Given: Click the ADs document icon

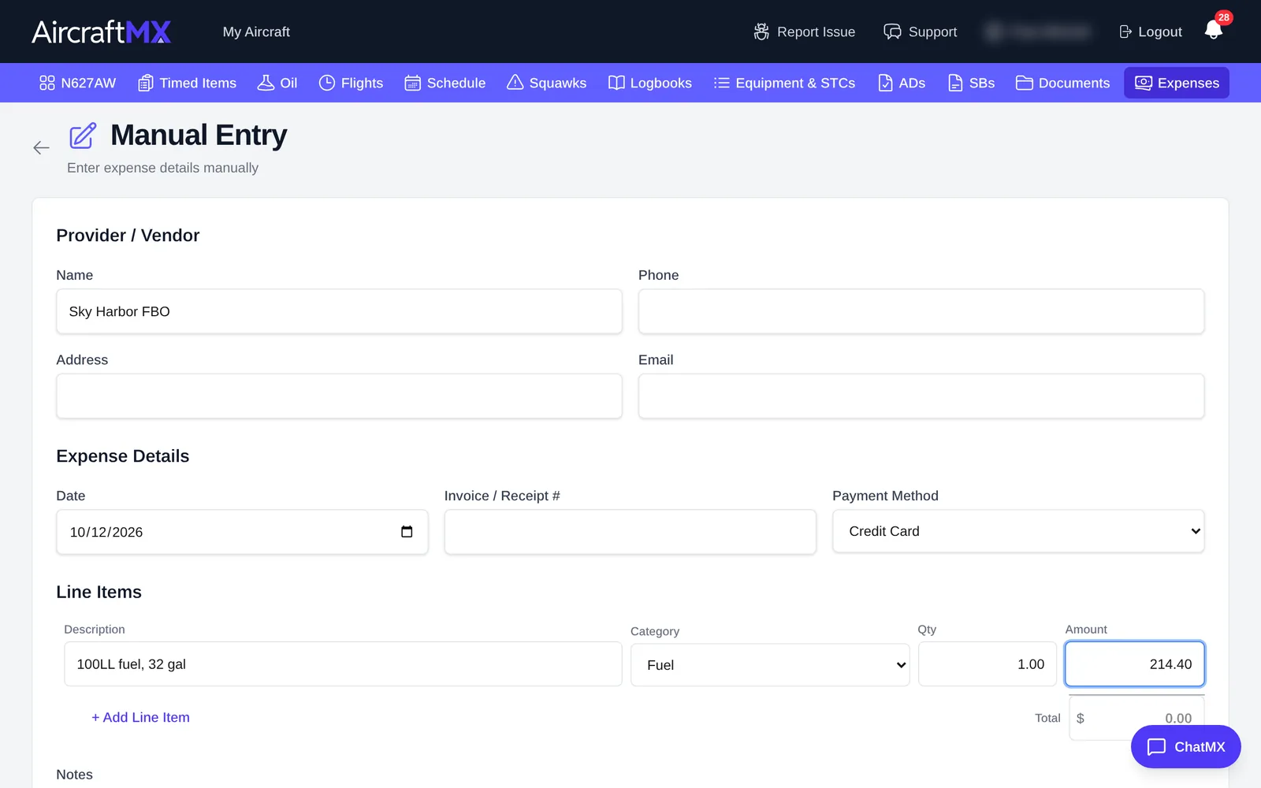Looking at the screenshot, I should [x=885, y=83].
